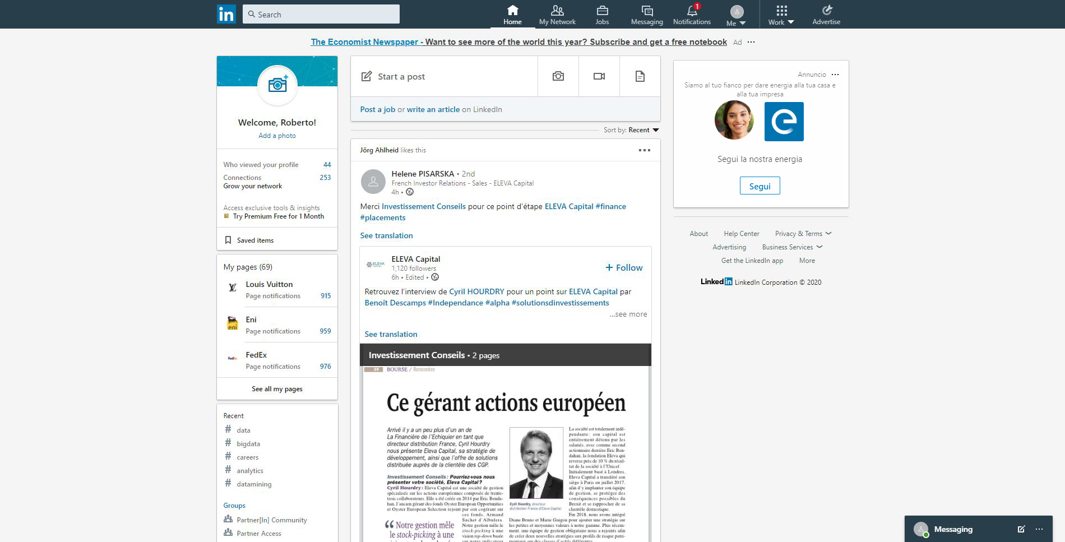Open the Cyril HOURDRY mention
Image resolution: width=1065 pixels, height=542 pixels.
click(x=477, y=291)
